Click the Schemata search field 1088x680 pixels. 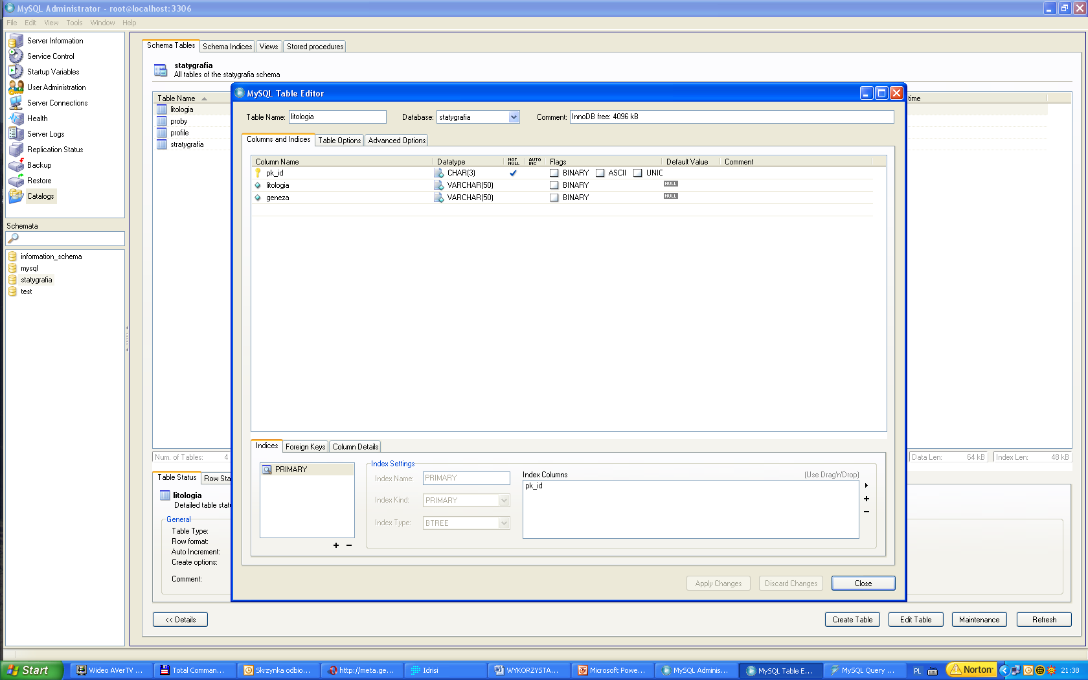pos(65,238)
